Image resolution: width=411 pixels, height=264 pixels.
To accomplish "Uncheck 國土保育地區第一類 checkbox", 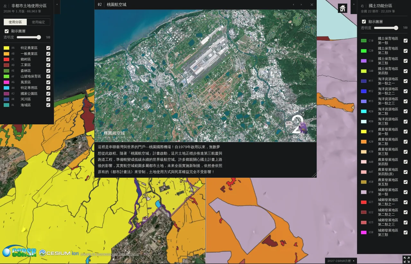I will [x=406, y=41].
